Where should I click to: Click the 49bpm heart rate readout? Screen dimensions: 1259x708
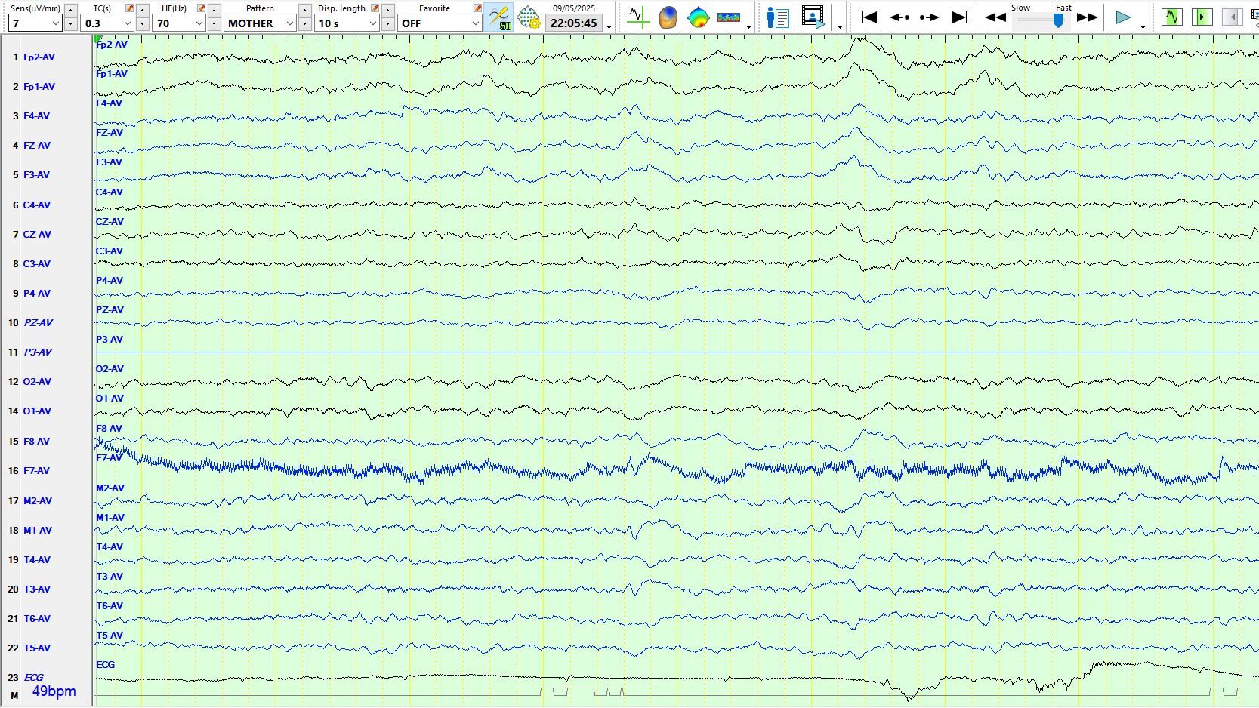point(54,691)
